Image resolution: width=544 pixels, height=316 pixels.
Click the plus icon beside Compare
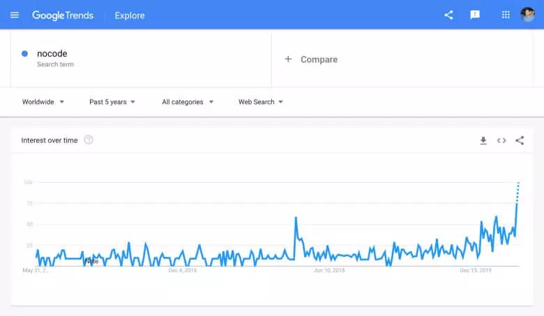click(288, 59)
